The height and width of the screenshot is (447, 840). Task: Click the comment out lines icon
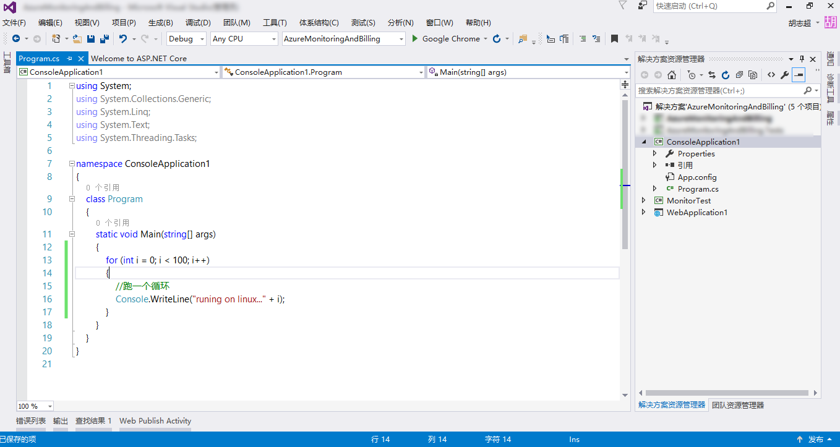[583, 38]
